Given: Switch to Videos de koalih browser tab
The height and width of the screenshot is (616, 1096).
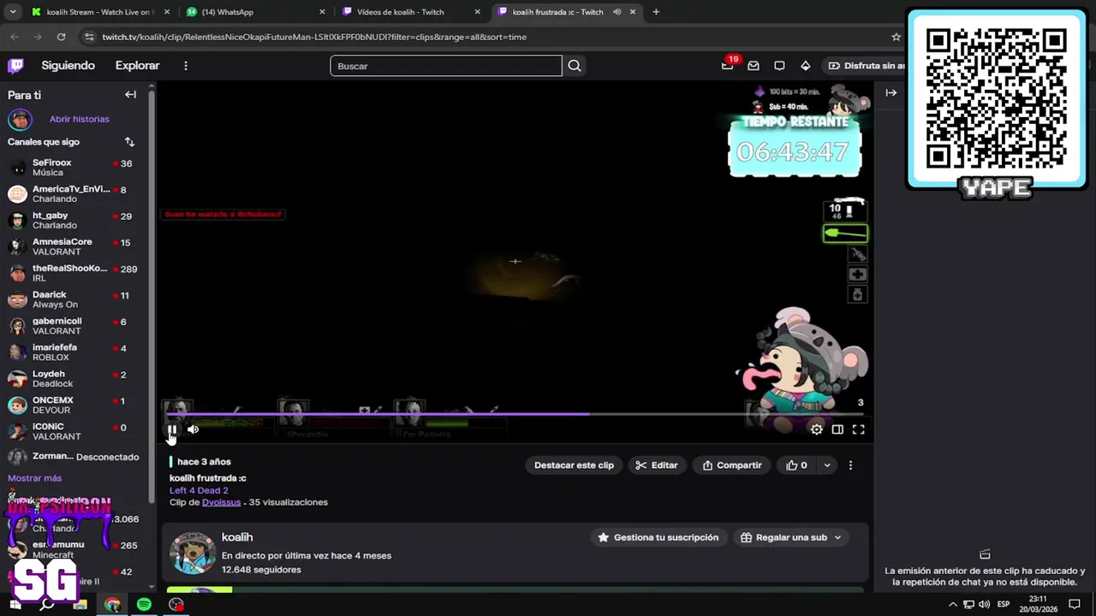Looking at the screenshot, I should point(411,12).
